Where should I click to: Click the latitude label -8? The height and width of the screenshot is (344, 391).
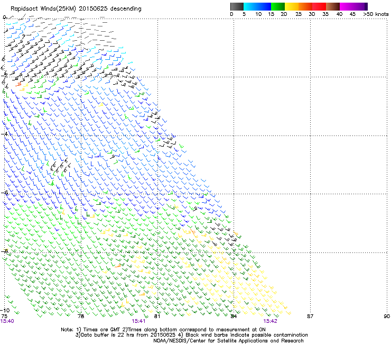tap(4, 251)
